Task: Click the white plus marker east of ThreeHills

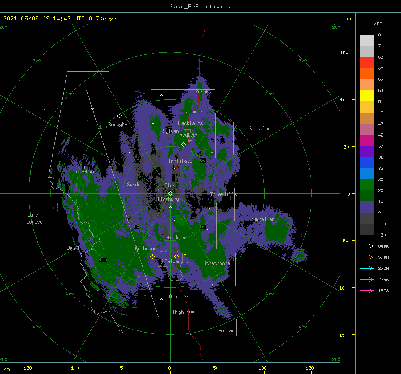Action: tap(252, 179)
